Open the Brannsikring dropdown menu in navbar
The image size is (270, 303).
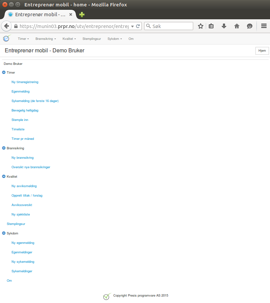[x=46, y=39]
